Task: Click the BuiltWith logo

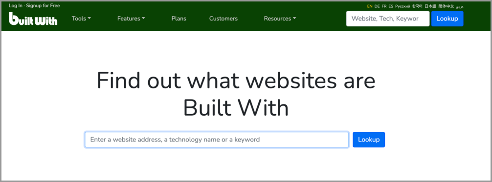Action: [33, 19]
